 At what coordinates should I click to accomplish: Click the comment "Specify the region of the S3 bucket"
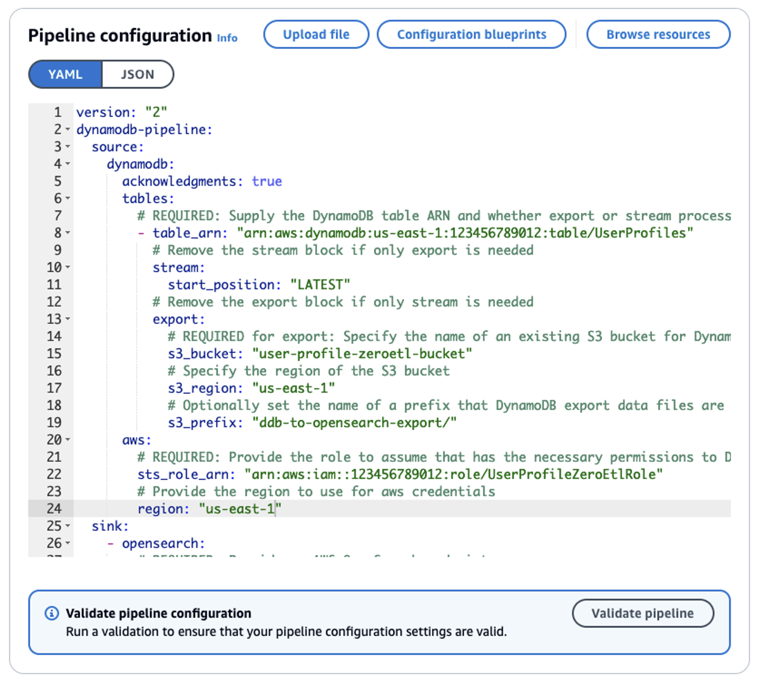pyautogui.click(x=309, y=371)
